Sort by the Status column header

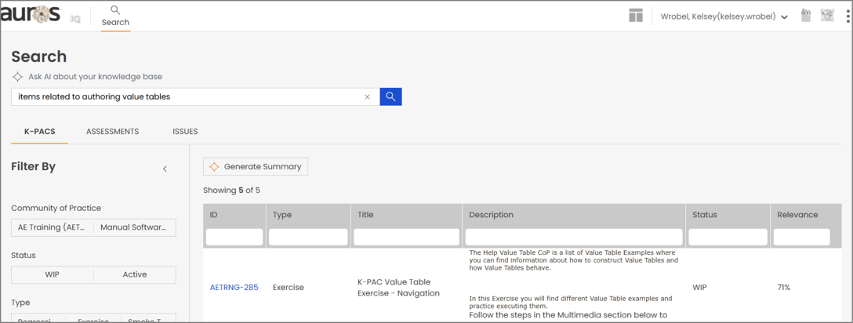[x=705, y=215]
